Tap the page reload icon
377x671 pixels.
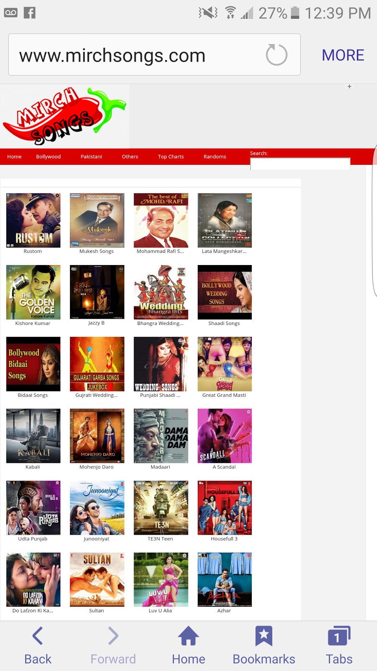click(276, 55)
